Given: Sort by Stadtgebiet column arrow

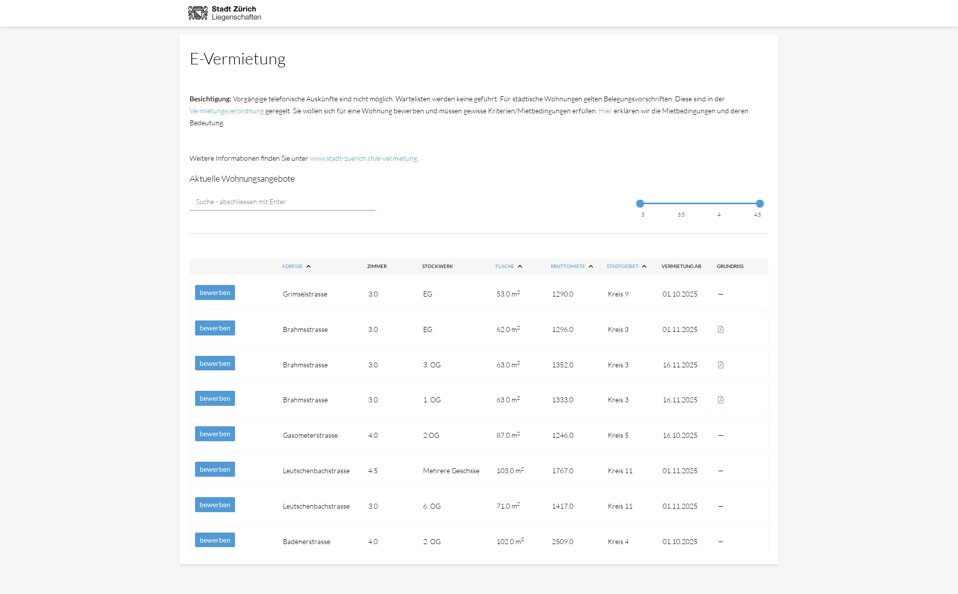Looking at the screenshot, I should click(644, 267).
